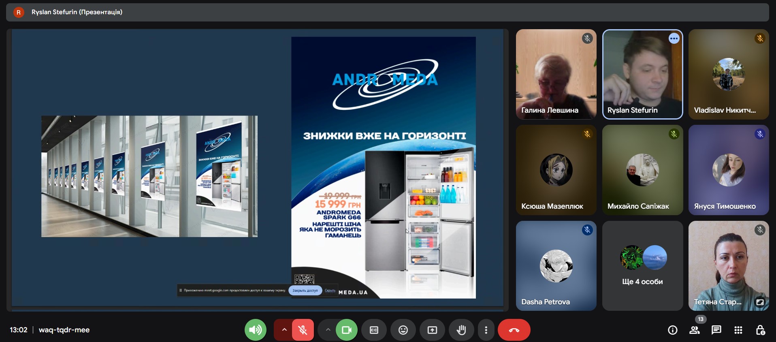Click the Михайло Сапіжак avatar picture
This screenshot has width=776, height=342.
coord(642,170)
